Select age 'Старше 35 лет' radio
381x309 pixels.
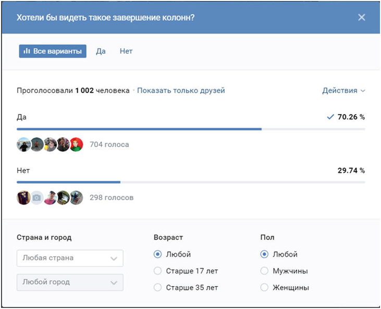tap(158, 288)
